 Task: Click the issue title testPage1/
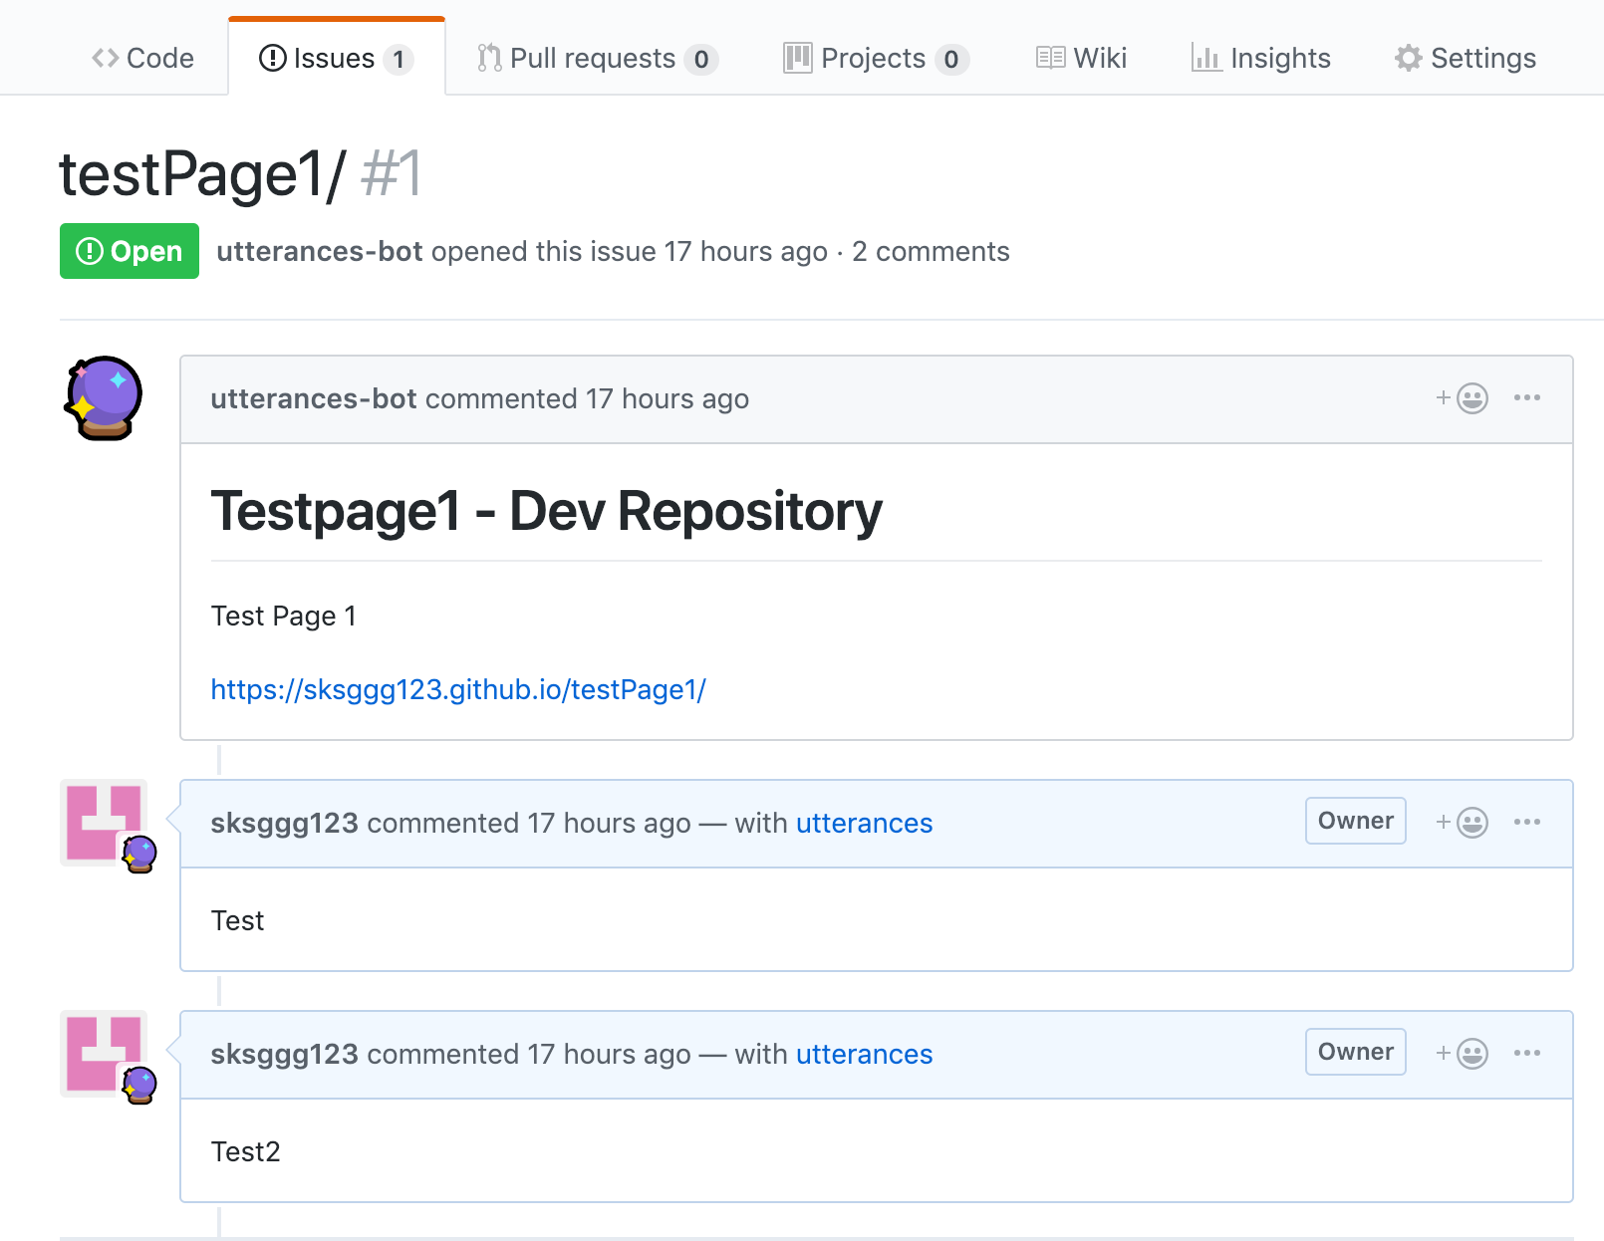[202, 173]
